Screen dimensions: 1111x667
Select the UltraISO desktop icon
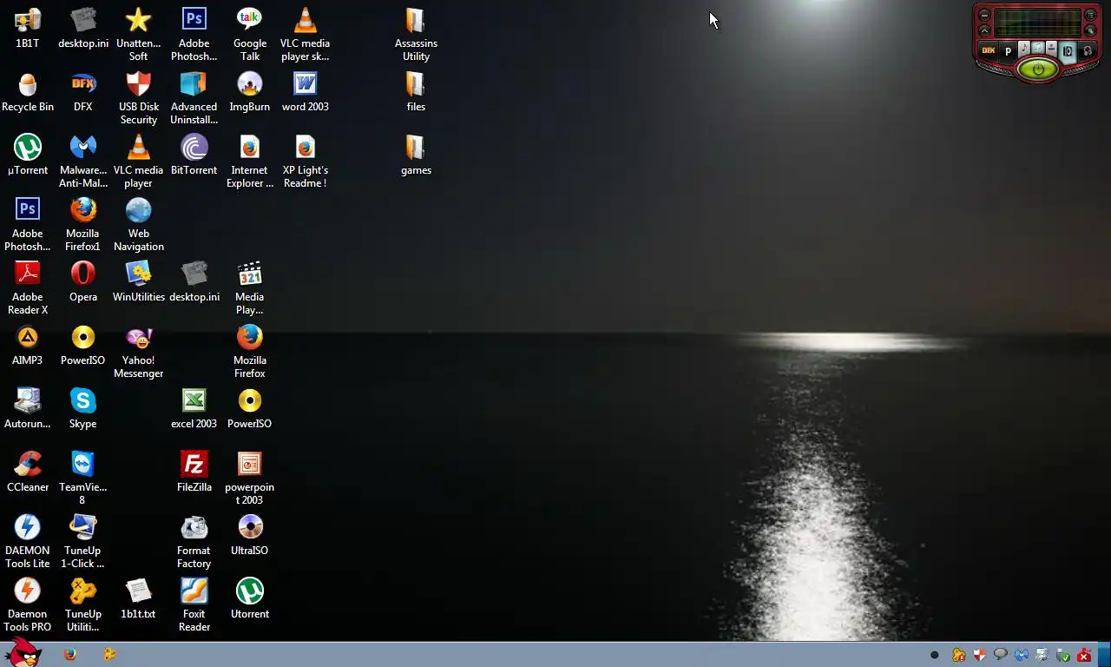pos(250,536)
